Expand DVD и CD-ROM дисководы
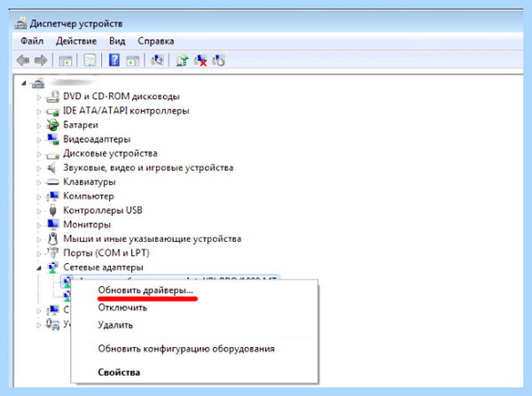 tap(39, 97)
